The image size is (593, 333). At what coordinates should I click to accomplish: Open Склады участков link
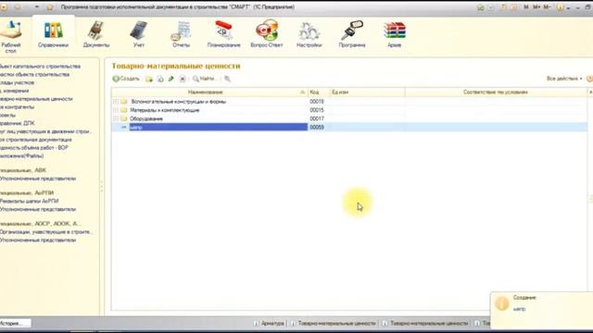pos(17,82)
